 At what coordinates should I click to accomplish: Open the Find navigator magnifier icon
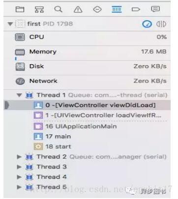tap(59, 9)
